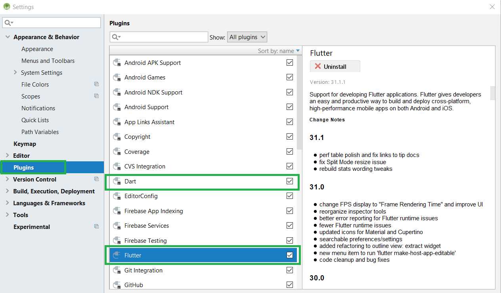Click the magnifier icon in the plugins search box
The height and width of the screenshot is (293, 501).
(x=115, y=37)
